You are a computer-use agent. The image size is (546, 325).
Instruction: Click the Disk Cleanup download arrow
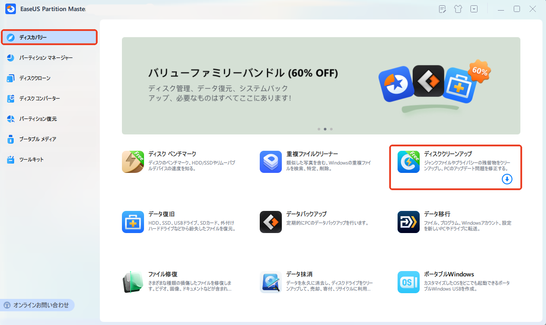click(x=507, y=179)
